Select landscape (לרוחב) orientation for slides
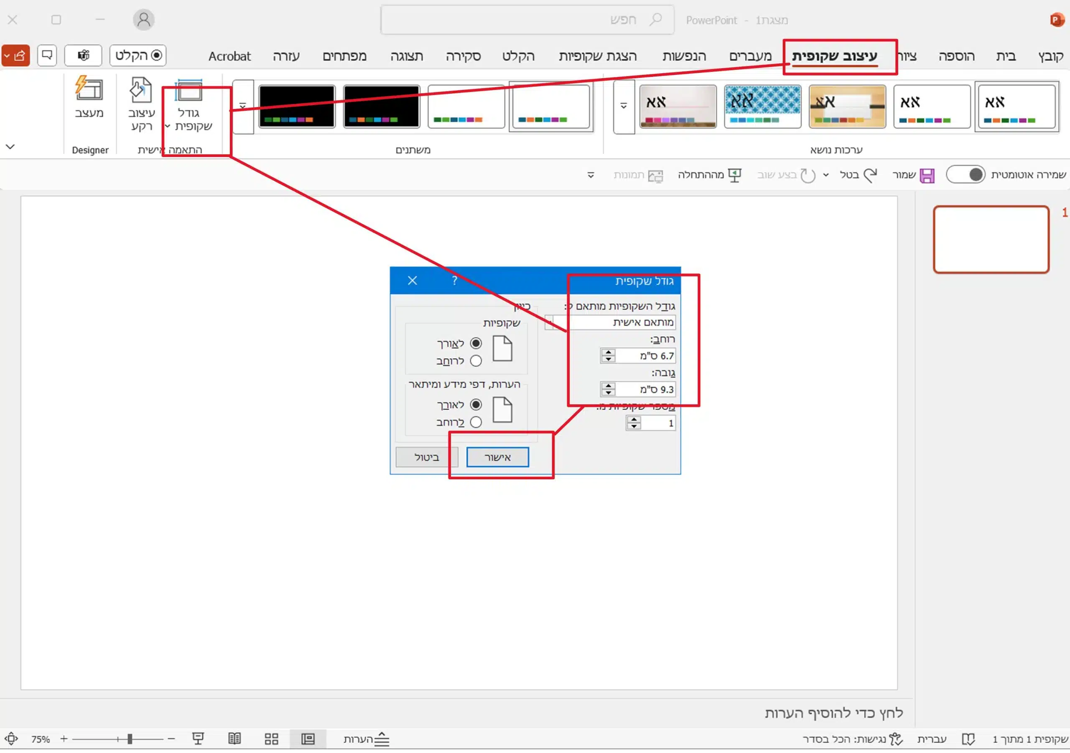Screen dimensions: 1070x753 (x=476, y=361)
